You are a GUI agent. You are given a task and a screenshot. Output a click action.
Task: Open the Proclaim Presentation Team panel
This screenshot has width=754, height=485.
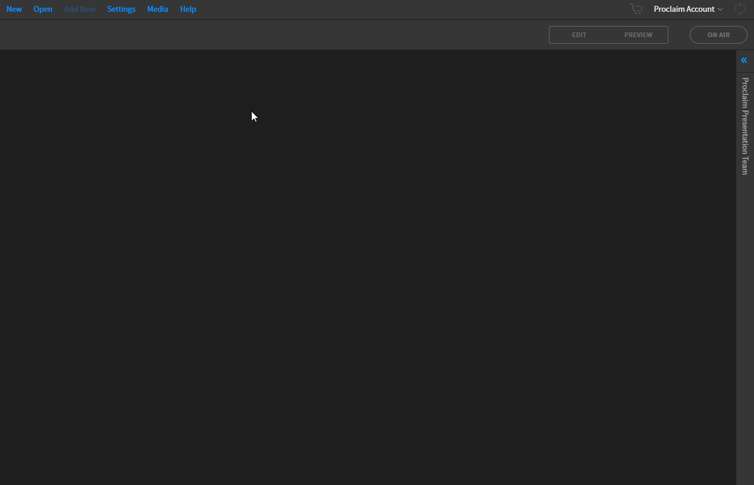(x=745, y=126)
